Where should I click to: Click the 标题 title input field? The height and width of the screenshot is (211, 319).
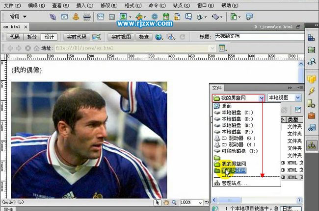coord(260,37)
